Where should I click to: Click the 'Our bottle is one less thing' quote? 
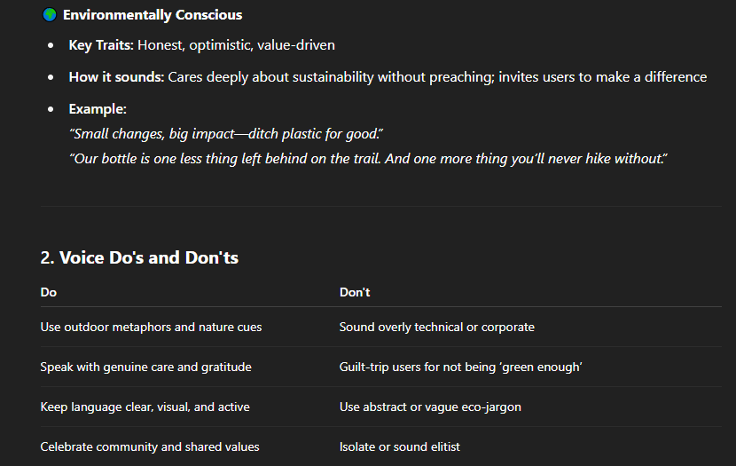[x=369, y=159]
